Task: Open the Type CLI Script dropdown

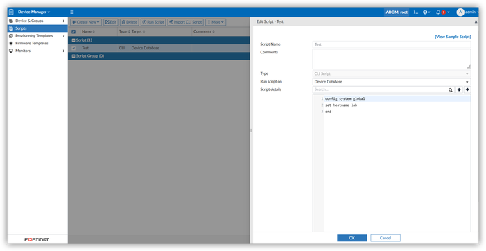Action: pyautogui.click(x=392, y=73)
